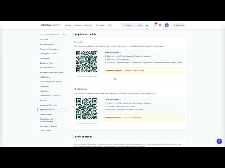Open the Outils menu

pyautogui.click(x=110, y=25)
